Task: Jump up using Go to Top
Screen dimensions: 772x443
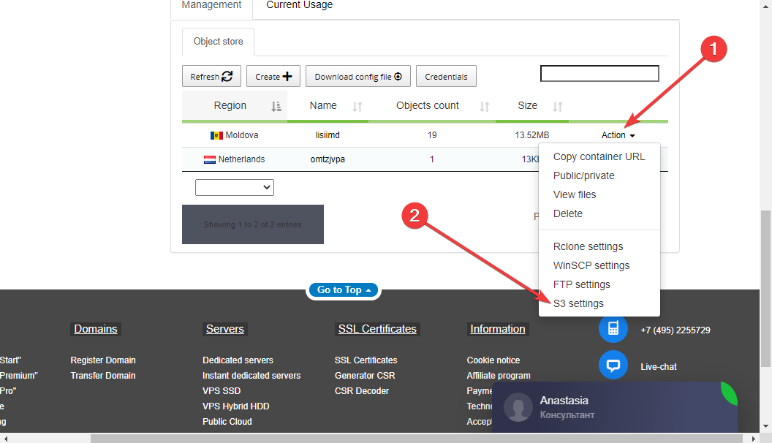Action: (344, 290)
